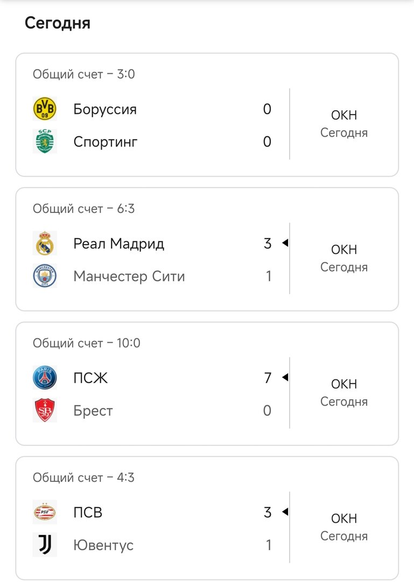Open the Borussia vs Sporting ОКН status
The width and height of the screenshot is (414, 582).
(344, 115)
